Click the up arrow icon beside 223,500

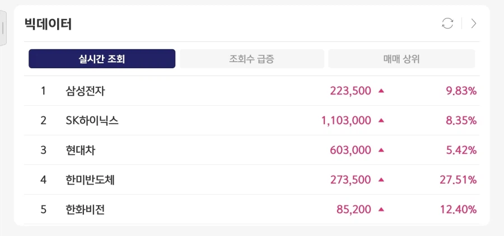[381, 91]
